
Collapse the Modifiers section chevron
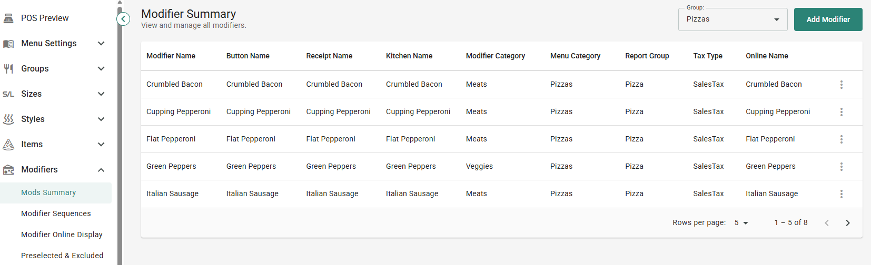pyautogui.click(x=101, y=170)
